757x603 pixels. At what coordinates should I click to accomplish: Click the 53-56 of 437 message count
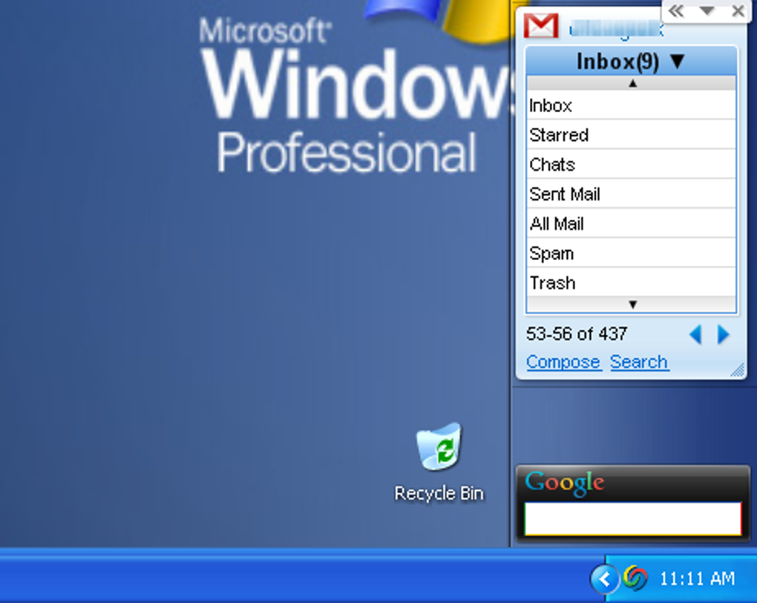tap(577, 334)
